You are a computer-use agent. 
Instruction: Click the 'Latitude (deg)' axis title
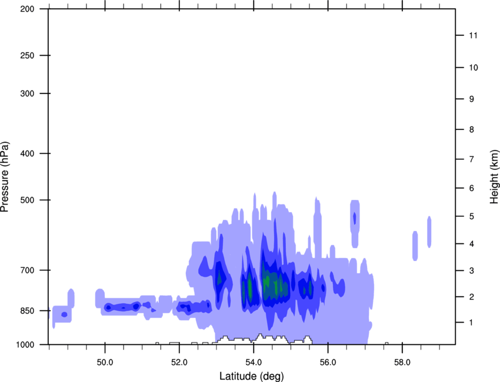coord(252,376)
